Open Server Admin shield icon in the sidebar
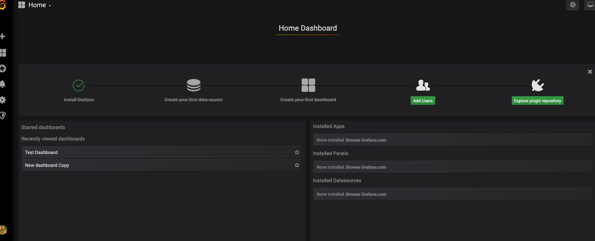 tap(3, 116)
